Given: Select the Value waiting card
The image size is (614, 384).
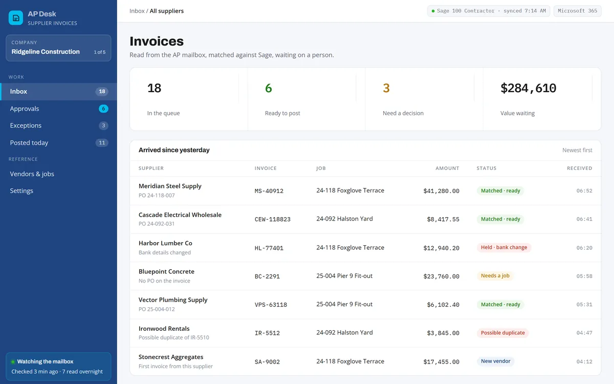Looking at the screenshot, I should pyautogui.click(x=542, y=99).
